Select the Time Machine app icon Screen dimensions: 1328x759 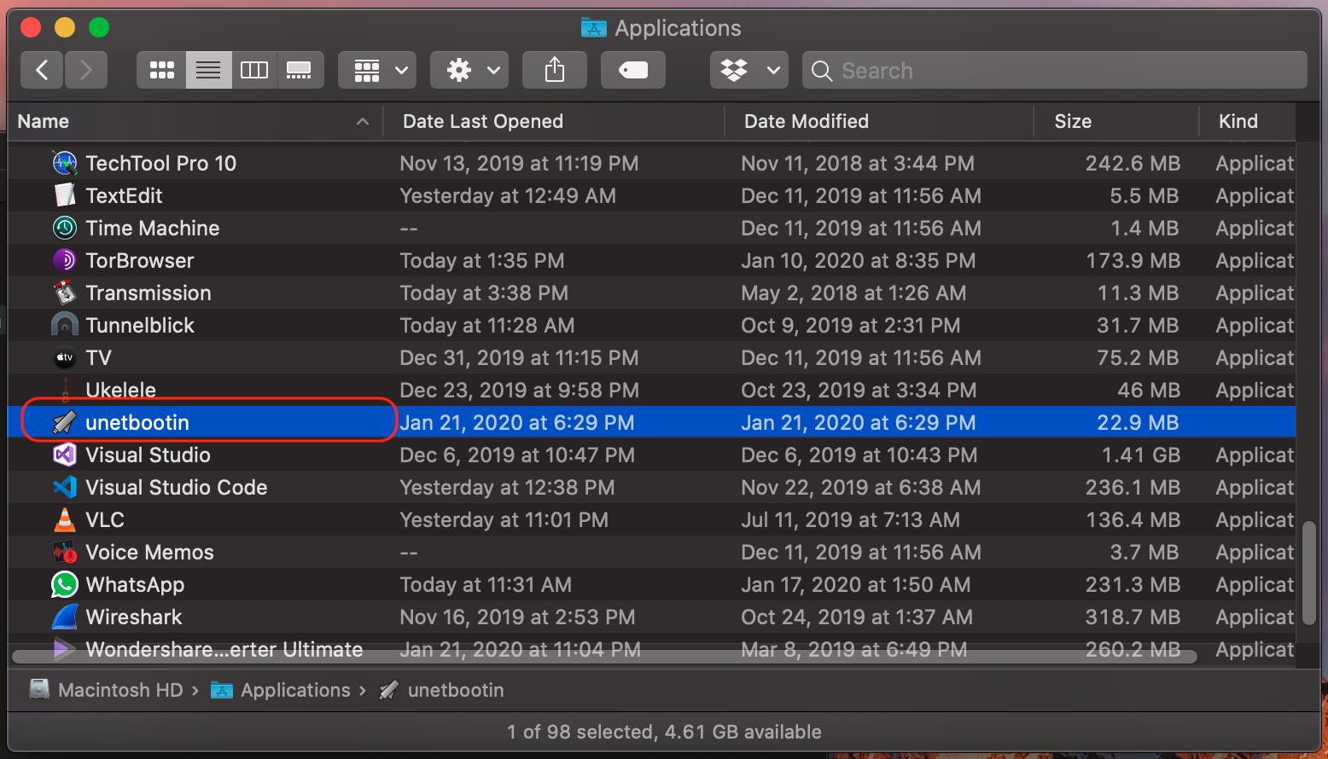[x=65, y=228]
